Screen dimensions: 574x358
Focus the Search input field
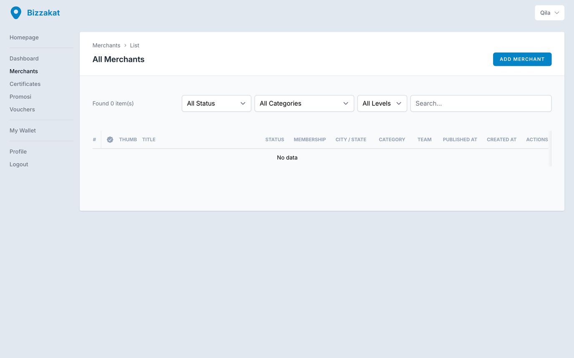(481, 104)
